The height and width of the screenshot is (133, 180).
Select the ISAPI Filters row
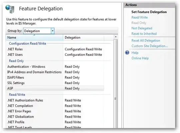tap(55, 77)
